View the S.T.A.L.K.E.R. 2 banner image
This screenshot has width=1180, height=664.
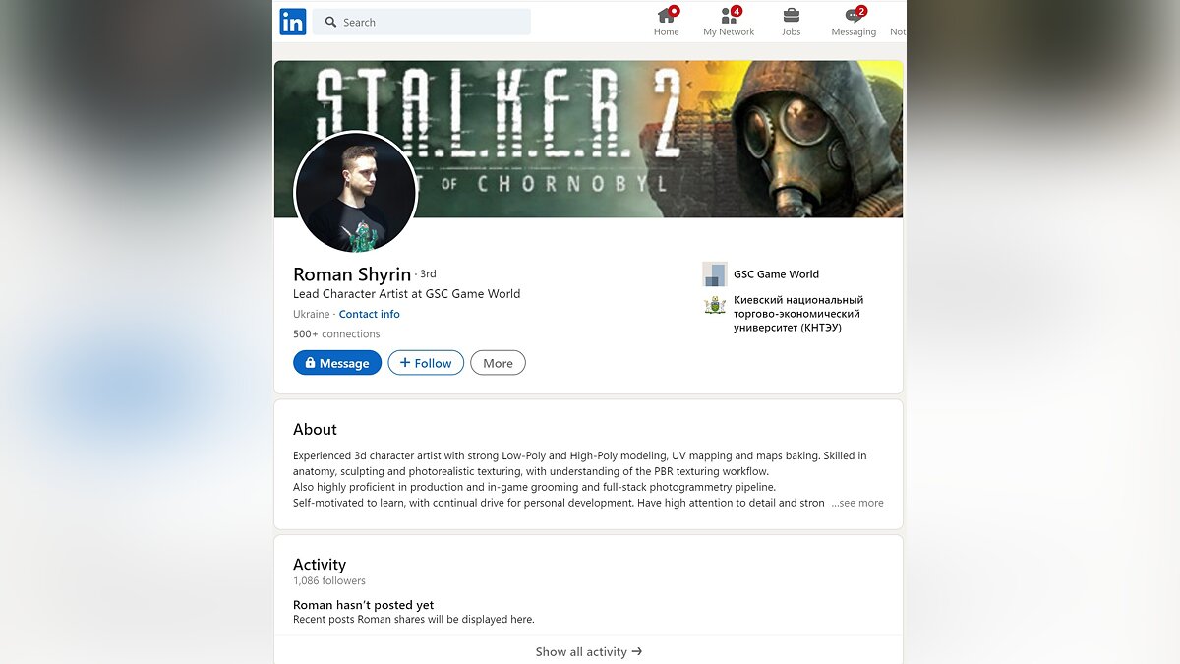pyautogui.click(x=588, y=139)
